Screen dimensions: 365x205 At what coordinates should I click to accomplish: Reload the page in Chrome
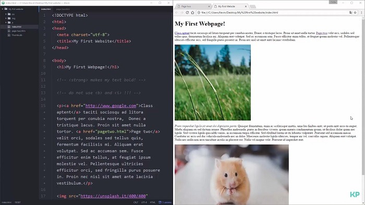coord(187,13)
